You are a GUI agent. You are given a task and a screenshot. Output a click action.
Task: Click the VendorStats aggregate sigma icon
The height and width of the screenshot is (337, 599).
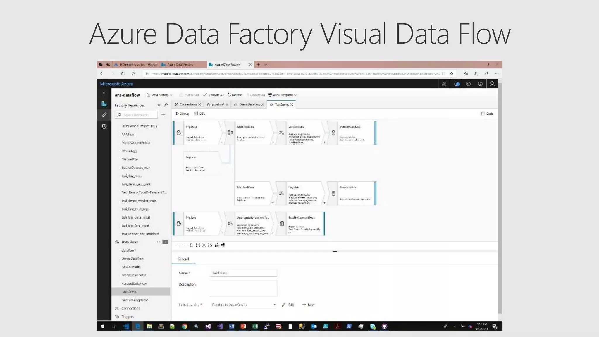pos(281,133)
